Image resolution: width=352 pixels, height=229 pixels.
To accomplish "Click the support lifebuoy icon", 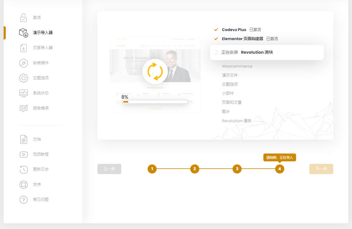I will click(23, 185).
